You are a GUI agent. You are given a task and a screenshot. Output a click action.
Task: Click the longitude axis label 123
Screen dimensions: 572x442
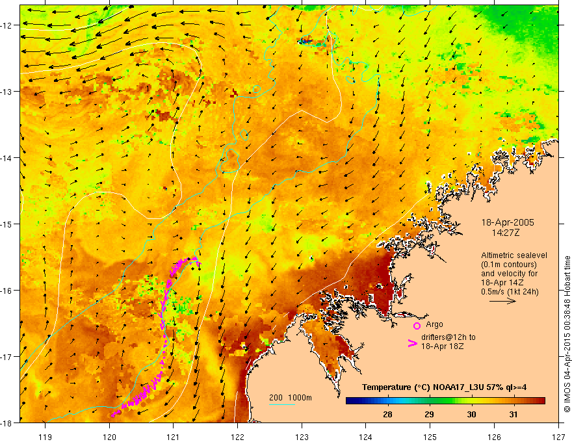[x=302, y=437]
